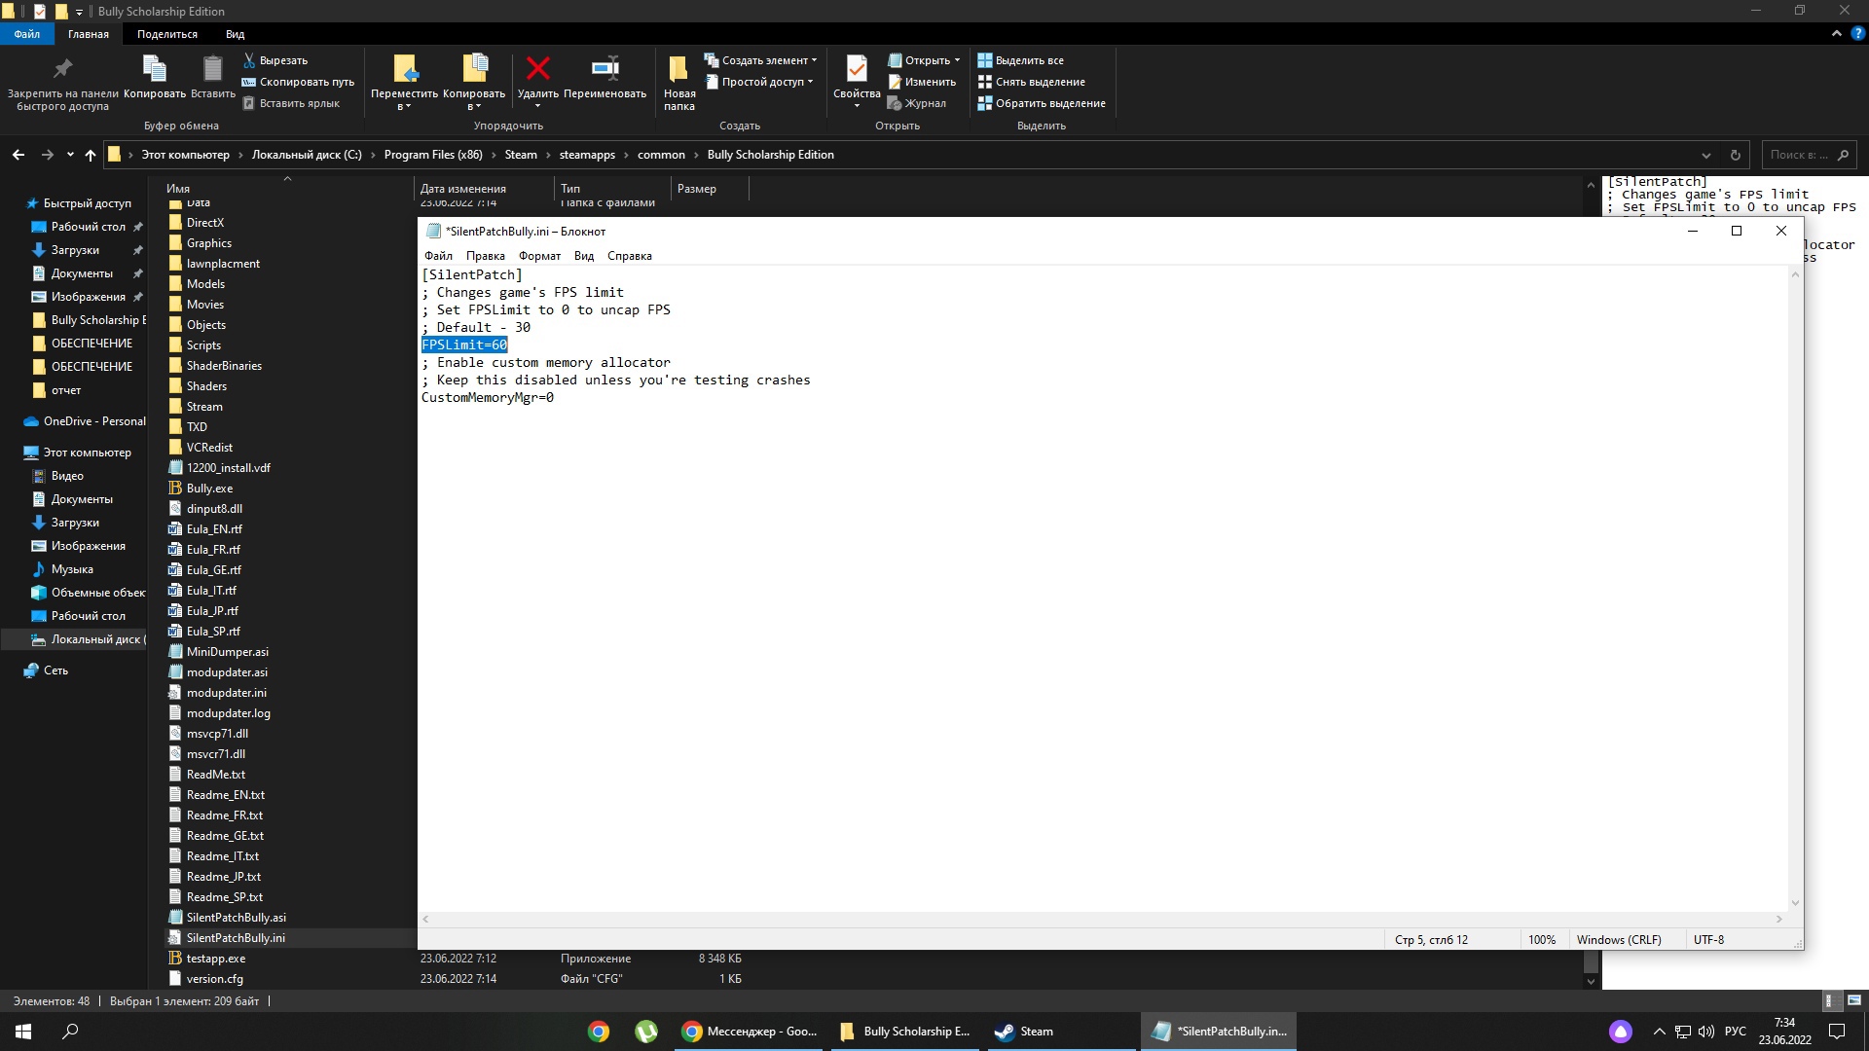Click the CustomMemoryMgr=0 line in Notepad
This screenshot has height=1051, width=1869.
tap(488, 397)
